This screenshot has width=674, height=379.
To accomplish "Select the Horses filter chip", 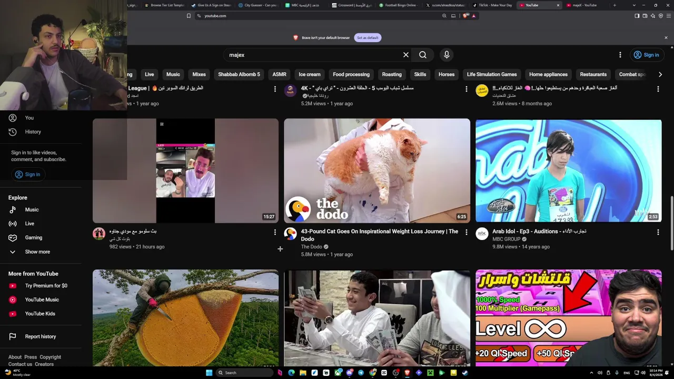I will (447, 74).
